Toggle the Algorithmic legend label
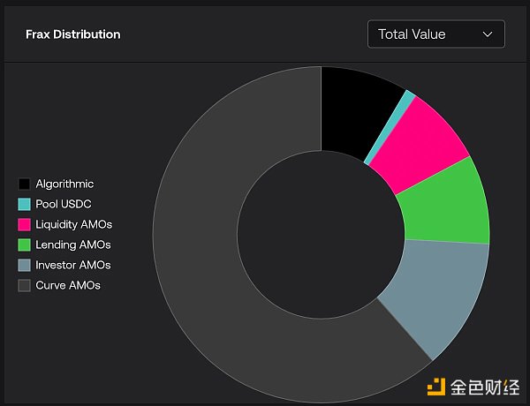530x406 pixels. pyautogui.click(x=64, y=184)
